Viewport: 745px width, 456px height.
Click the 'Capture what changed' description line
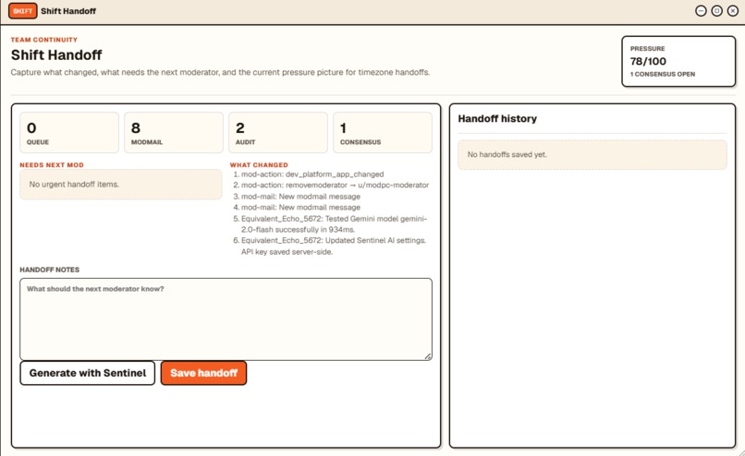click(x=220, y=72)
